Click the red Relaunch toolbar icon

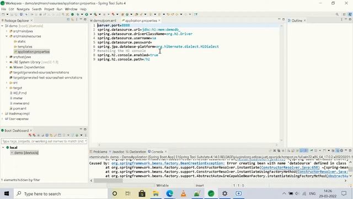point(113,14)
